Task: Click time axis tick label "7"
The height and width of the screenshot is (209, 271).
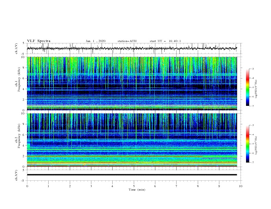Action: [x=177, y=186]
